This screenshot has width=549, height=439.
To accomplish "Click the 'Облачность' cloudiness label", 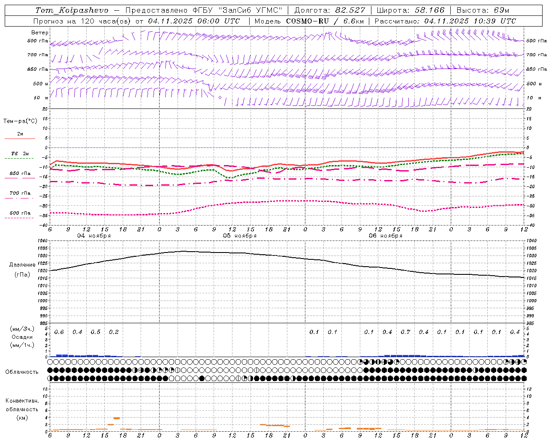I will pos(22,372).
